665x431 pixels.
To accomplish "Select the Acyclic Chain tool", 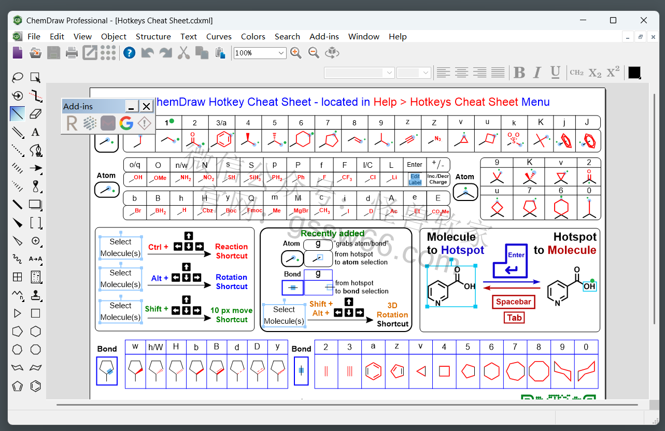I will pos(18,295).
